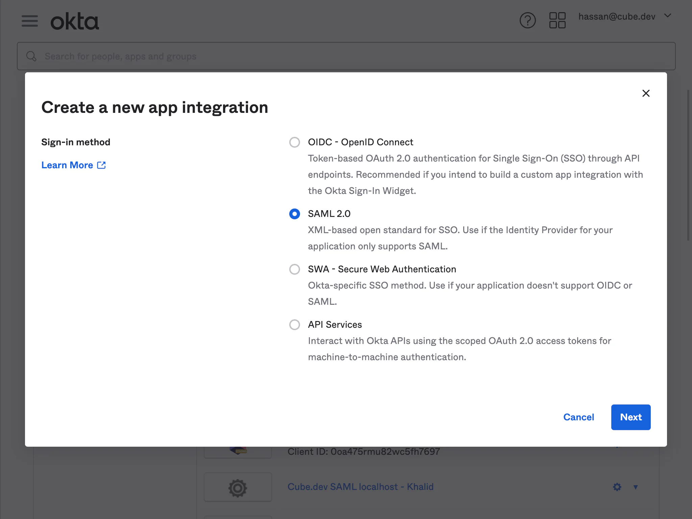
Task: Open the apps grid icon
Action: pyautogui.click(x=557, y=21)
